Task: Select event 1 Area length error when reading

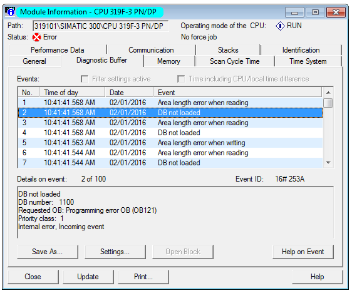Action: [170, 103]
